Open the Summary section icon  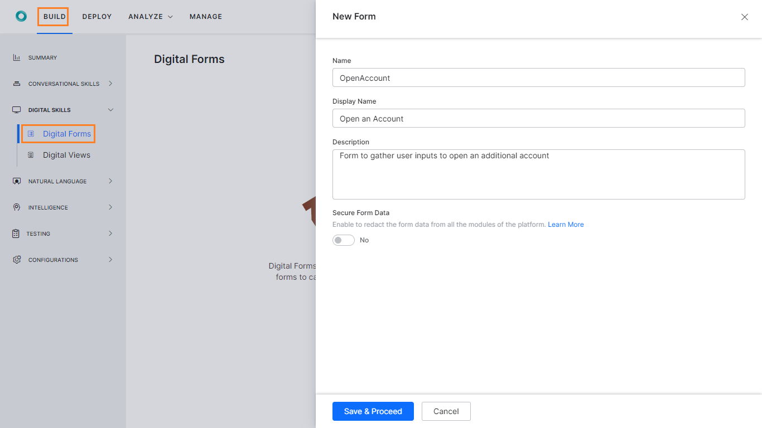tap(16, 57)
